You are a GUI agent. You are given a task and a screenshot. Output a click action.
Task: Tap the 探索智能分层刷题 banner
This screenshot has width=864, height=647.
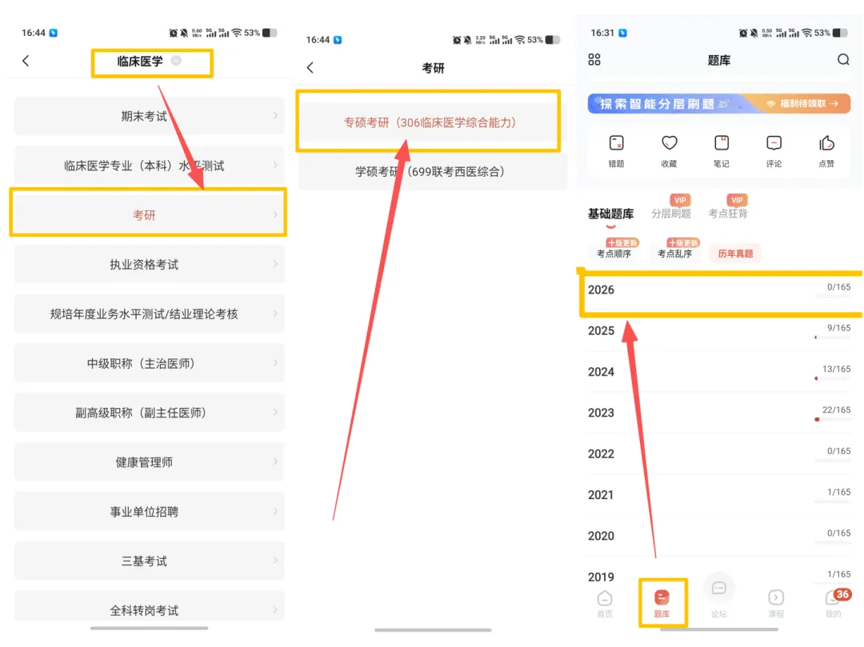(x=718, y=103)
